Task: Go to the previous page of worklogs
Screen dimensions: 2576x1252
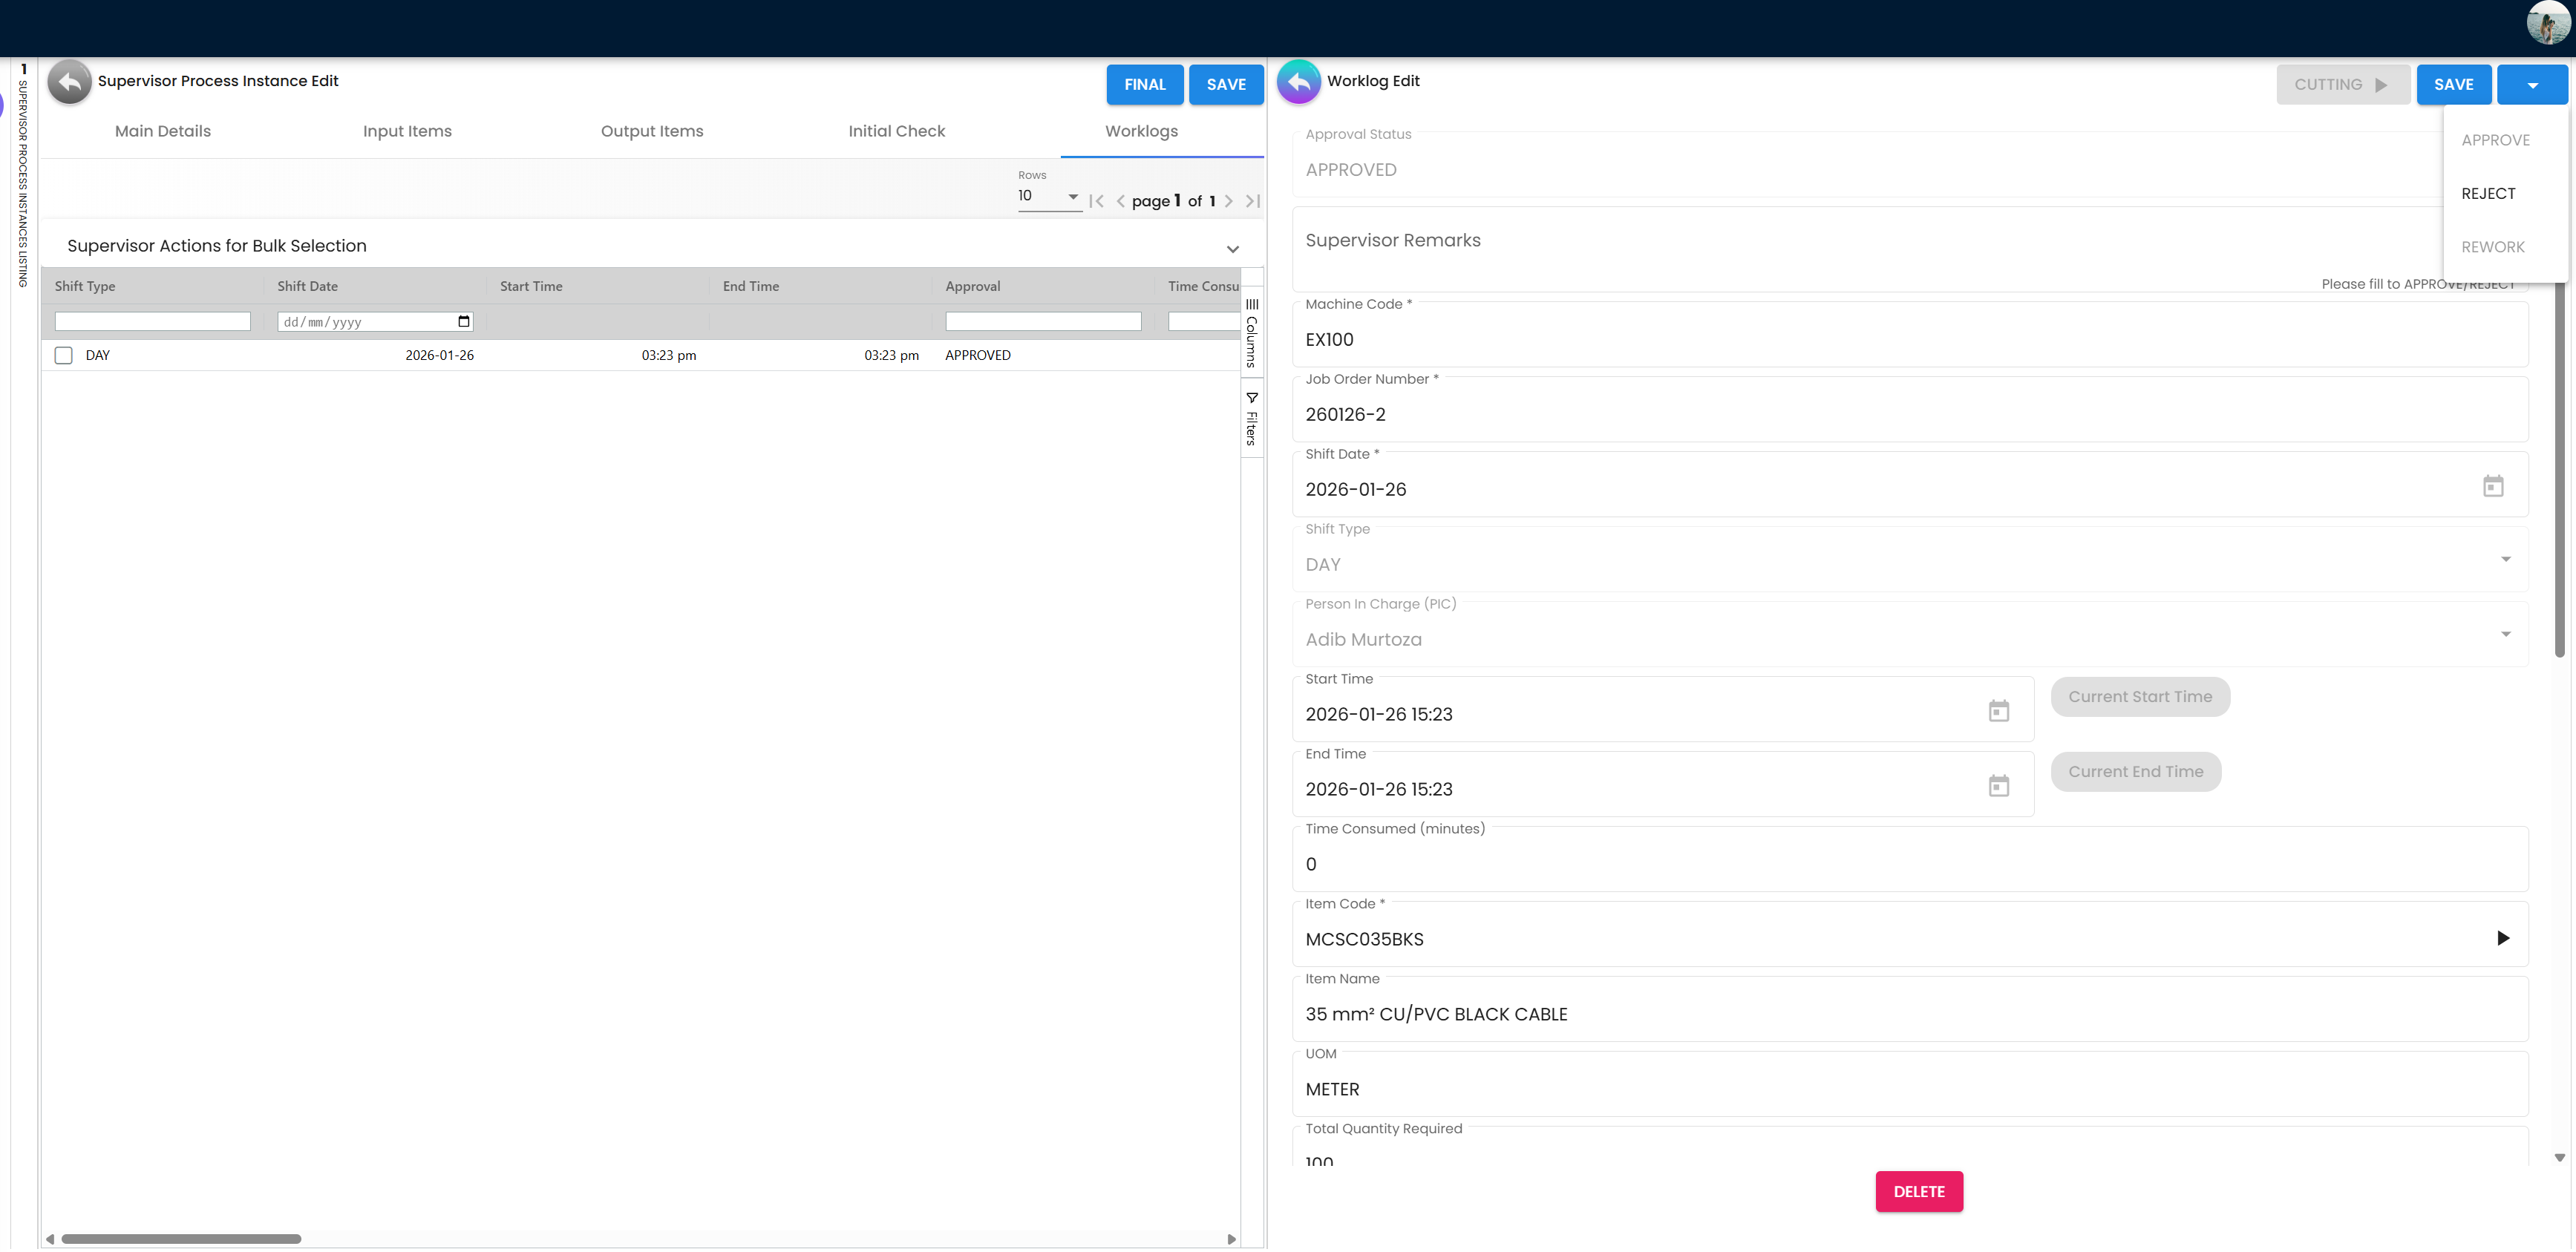Action: (x=1120, y=200)
